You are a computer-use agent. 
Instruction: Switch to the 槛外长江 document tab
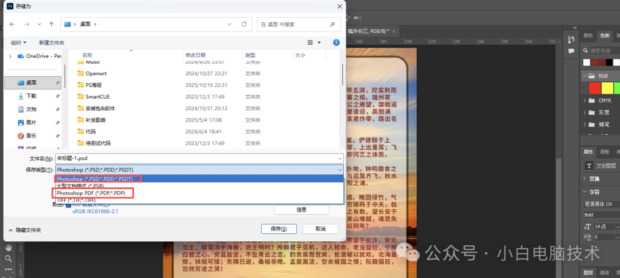[x=368, y=31]
